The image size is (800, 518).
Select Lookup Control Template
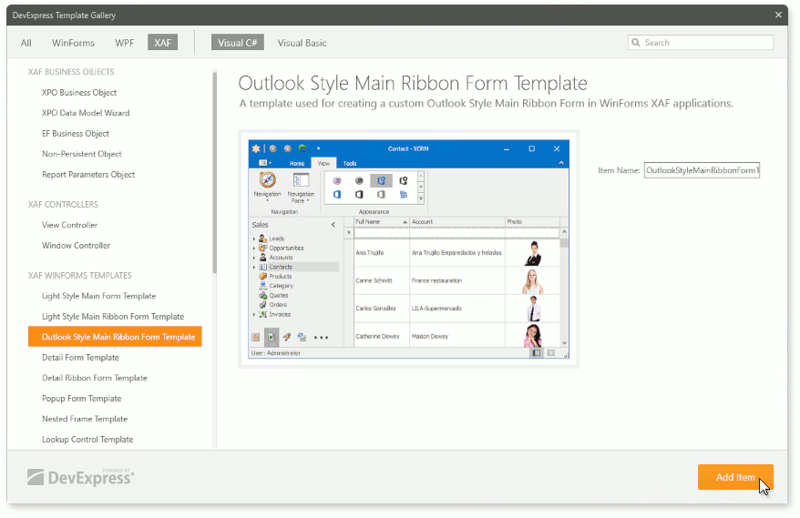[87, 439]
